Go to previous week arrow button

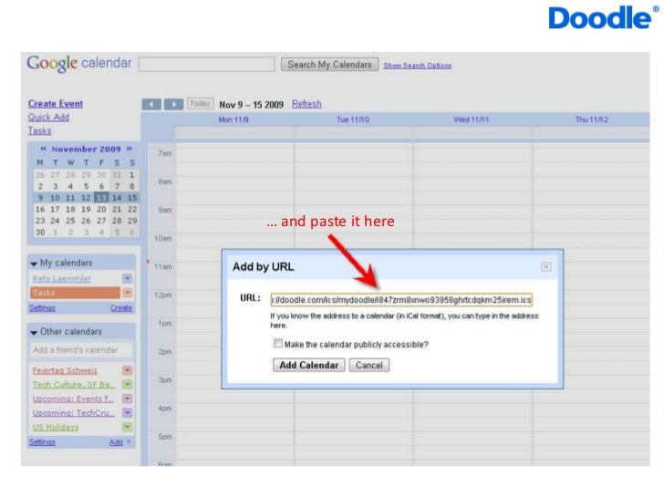click(x=151, y=104)
